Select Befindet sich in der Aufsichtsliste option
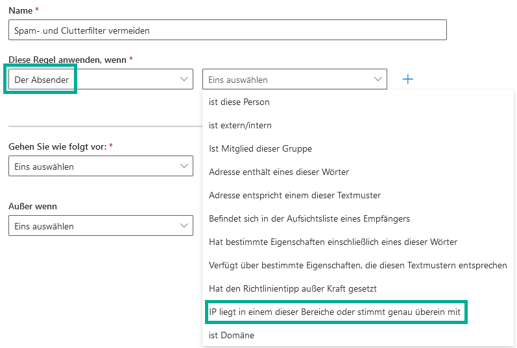The height and width of the screenshot is (348, 517). (x=309, y=218)
